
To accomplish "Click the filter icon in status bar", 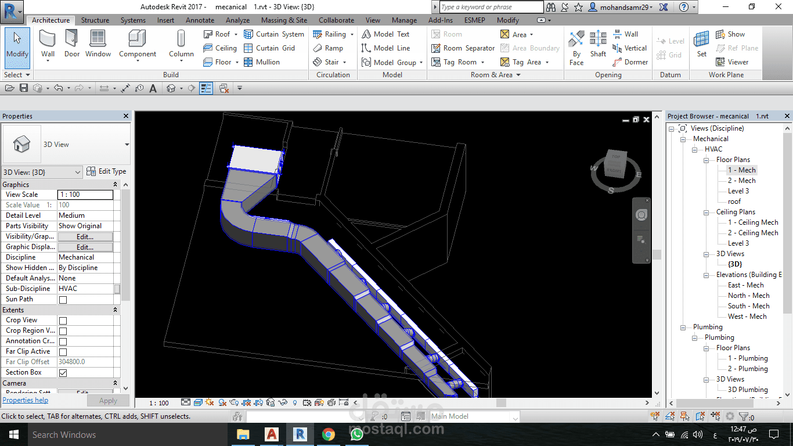I will point(744,416).
